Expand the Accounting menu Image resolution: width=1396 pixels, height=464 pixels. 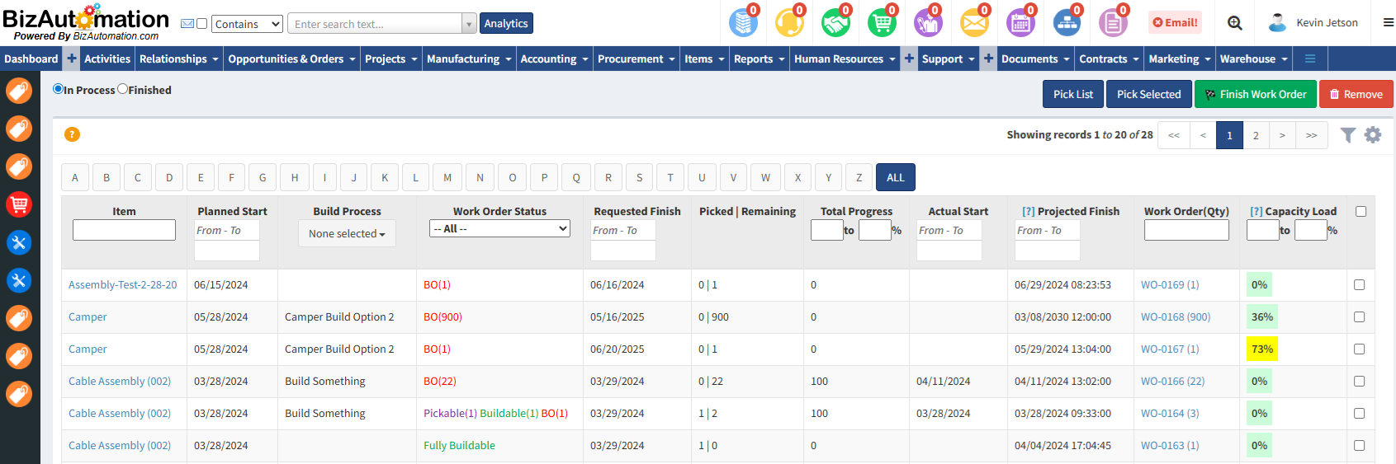pos(554,59)
